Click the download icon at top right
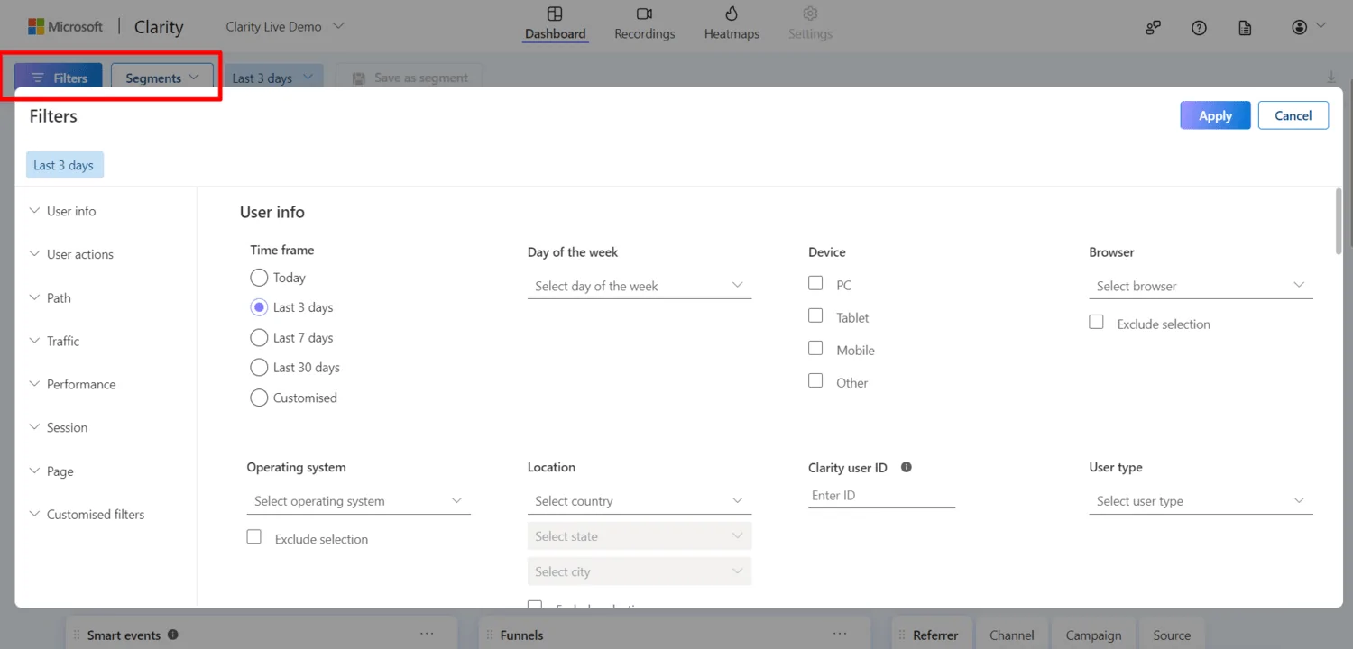Viewport: 1353px width, 649px height. click(1331, 78)
